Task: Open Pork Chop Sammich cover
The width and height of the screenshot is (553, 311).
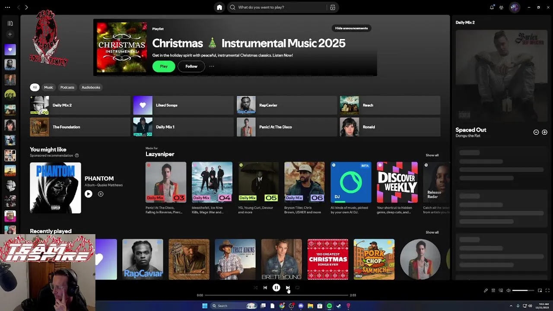Action: coord(374,259)
